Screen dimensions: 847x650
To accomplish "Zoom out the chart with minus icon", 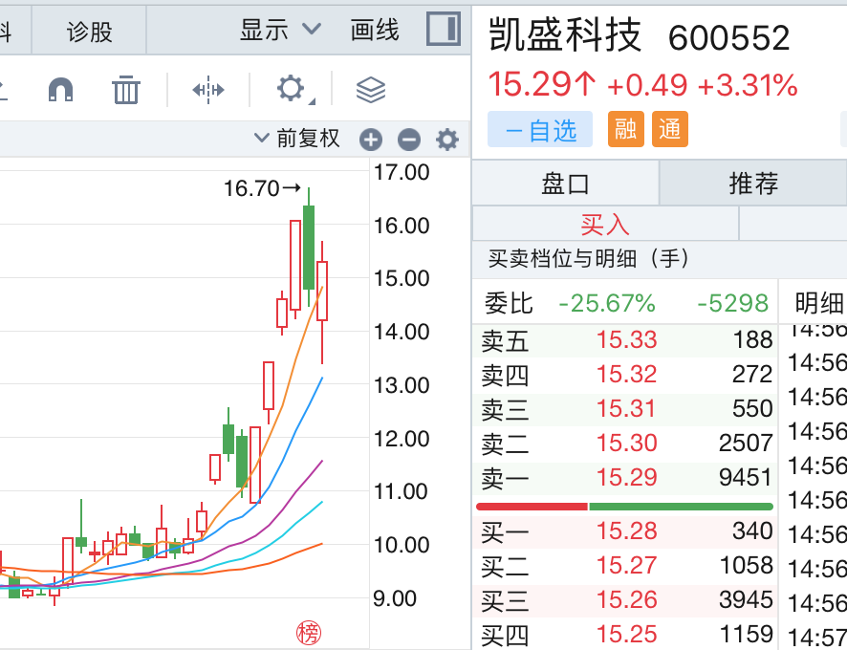I will (x=409, y=141).
